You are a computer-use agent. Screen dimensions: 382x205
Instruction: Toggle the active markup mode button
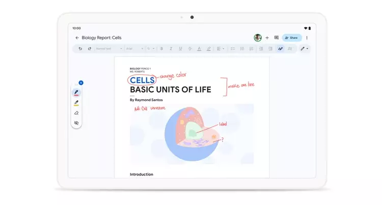(x=280, y=49)
